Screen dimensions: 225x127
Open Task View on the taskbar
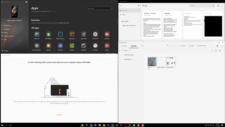tap(11, 125)
